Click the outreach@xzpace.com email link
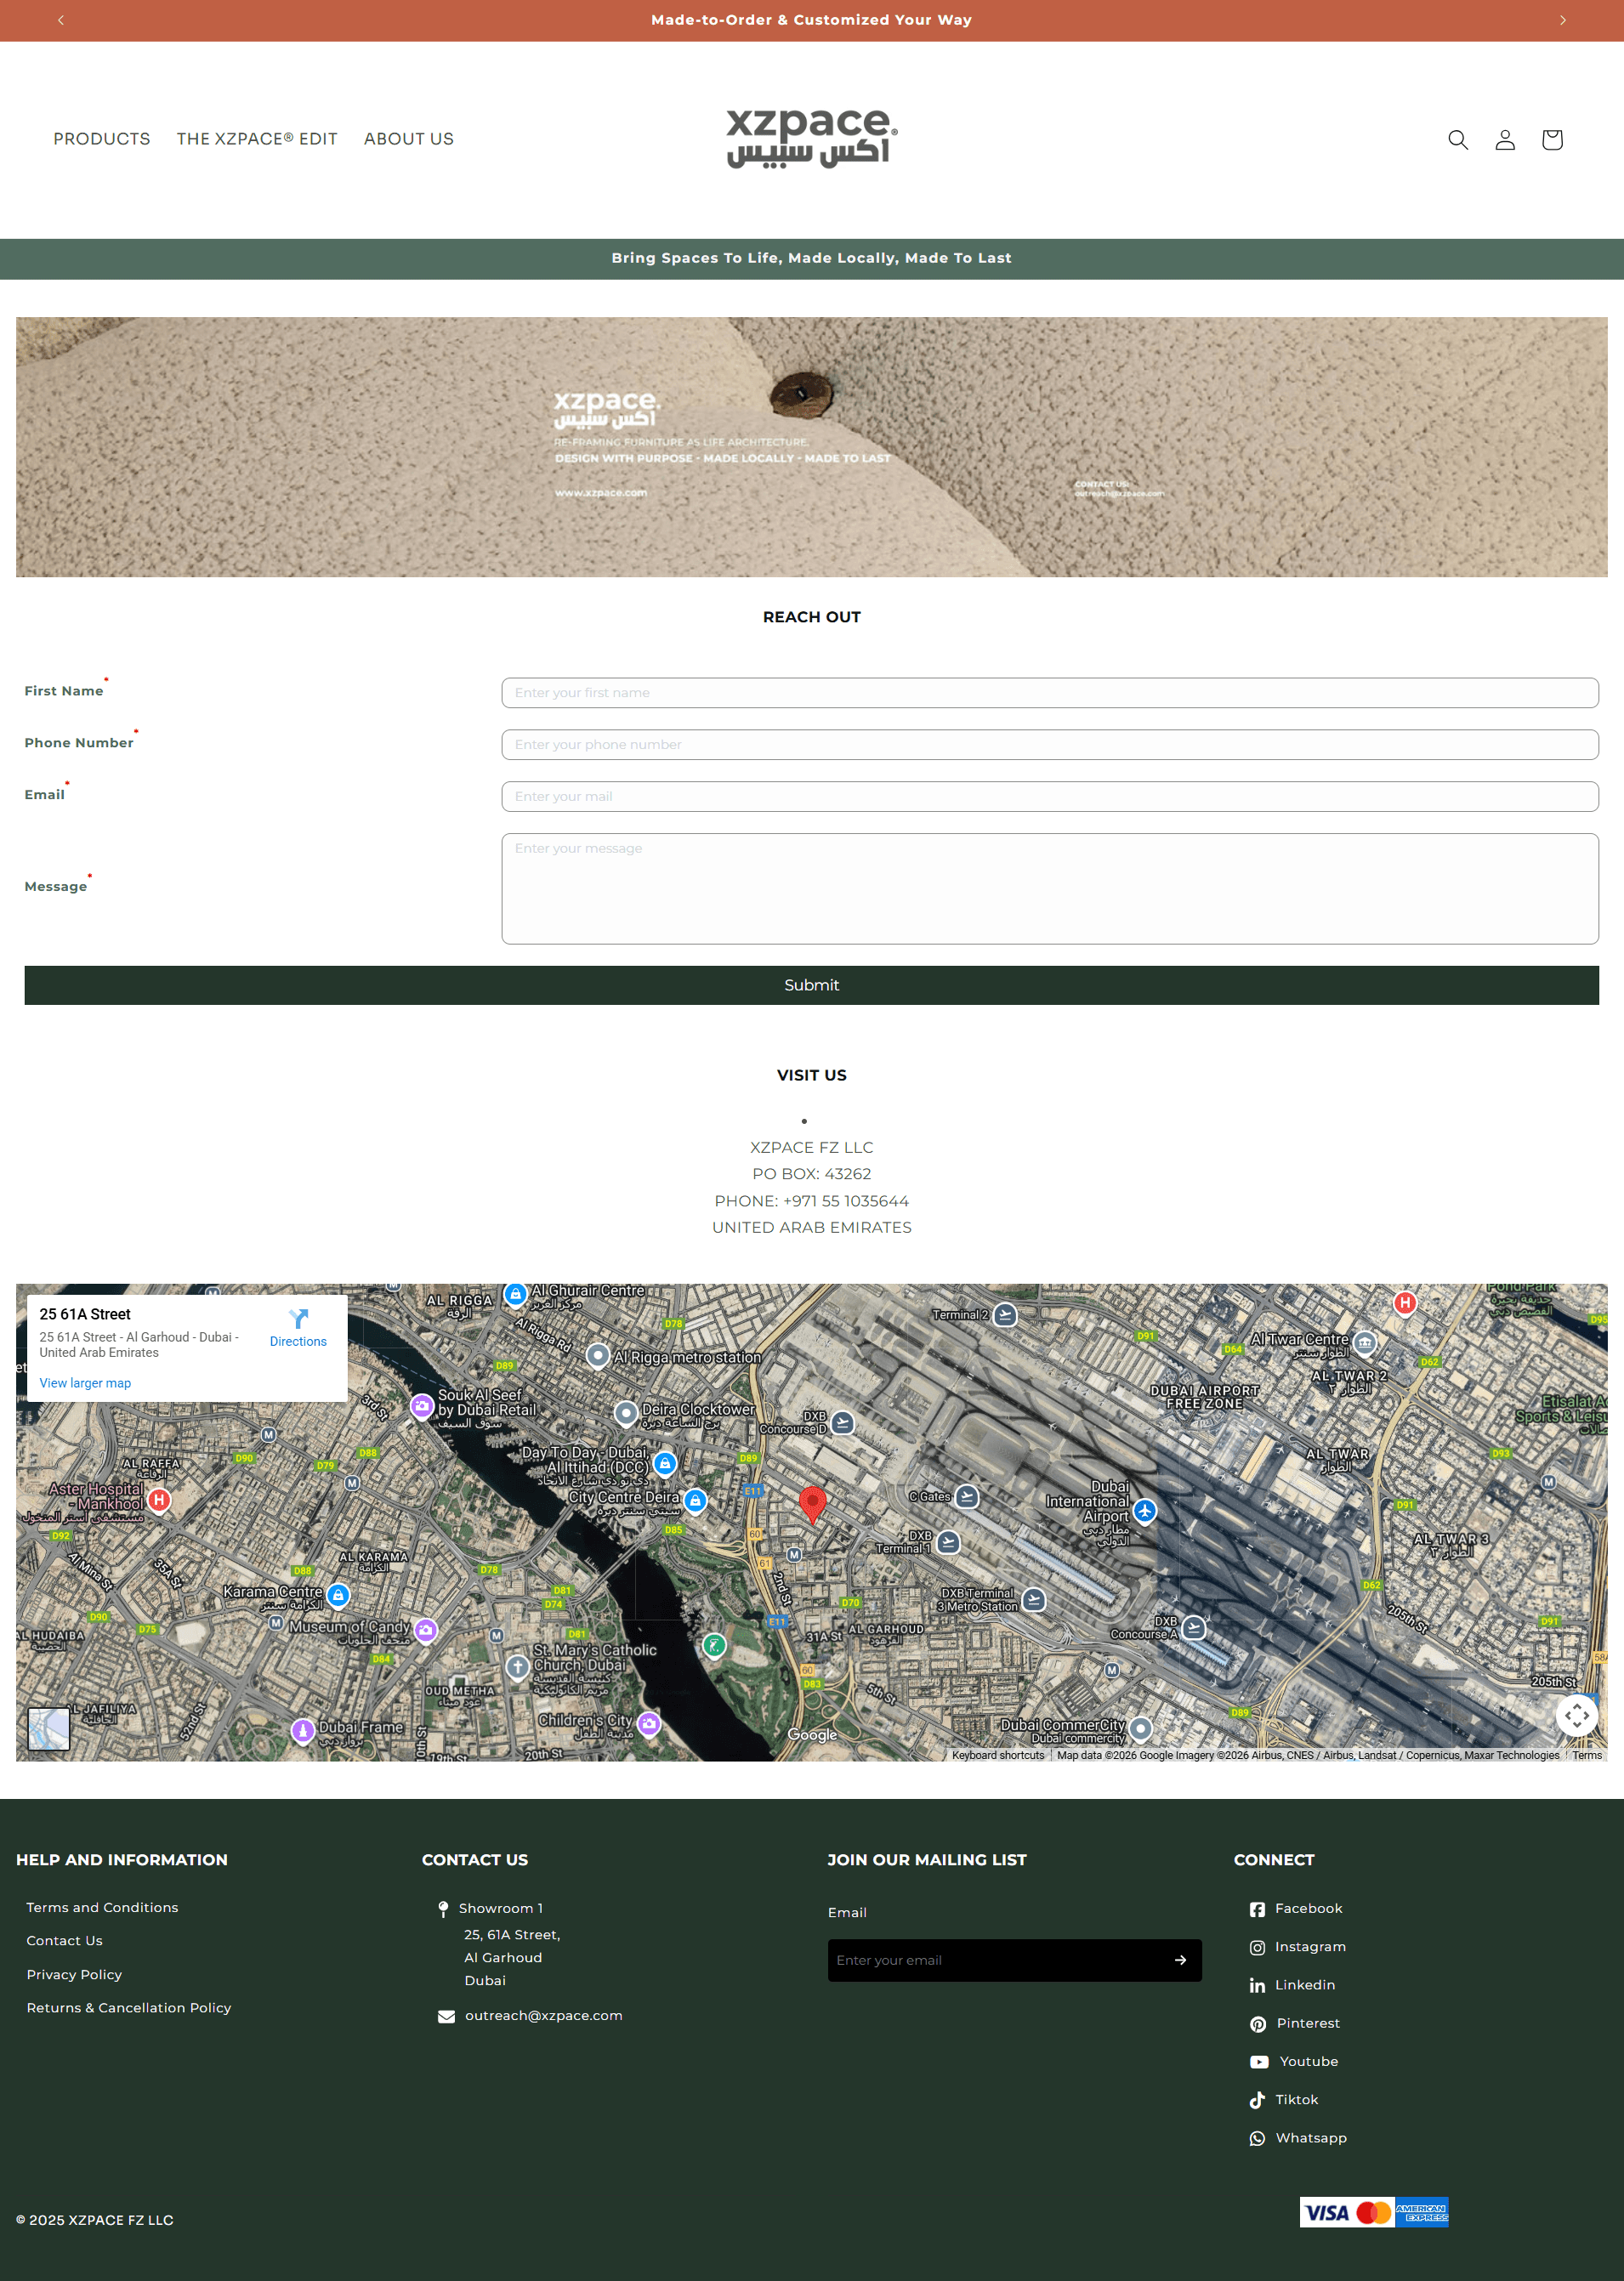The height and width of the screenshot is (2281, 1624). point(543,2015)
